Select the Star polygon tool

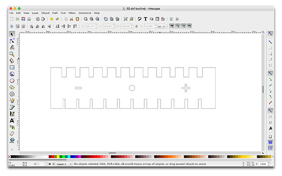(x=12, y=88)
